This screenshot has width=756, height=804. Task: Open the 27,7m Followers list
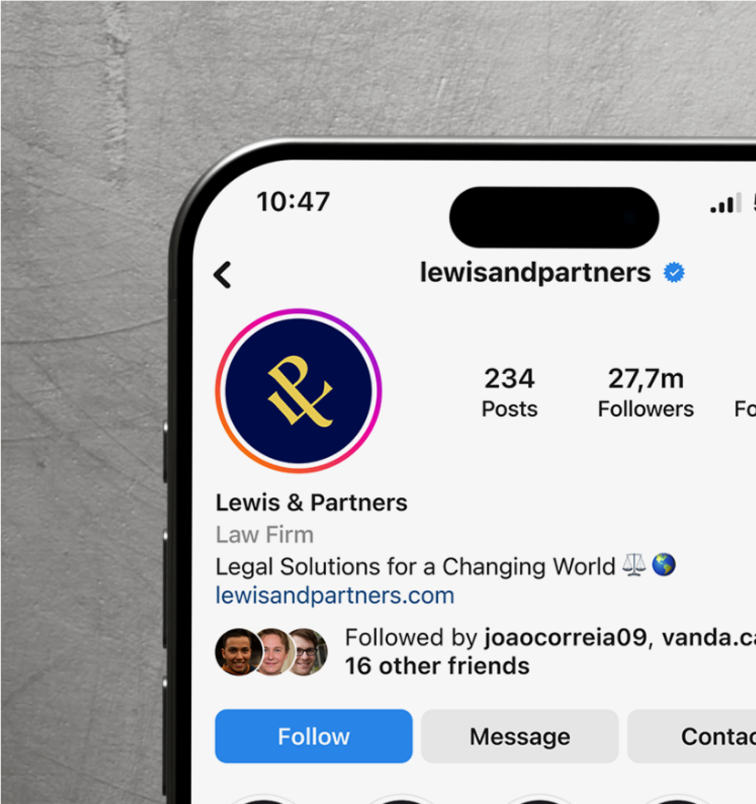click(646, 392)
